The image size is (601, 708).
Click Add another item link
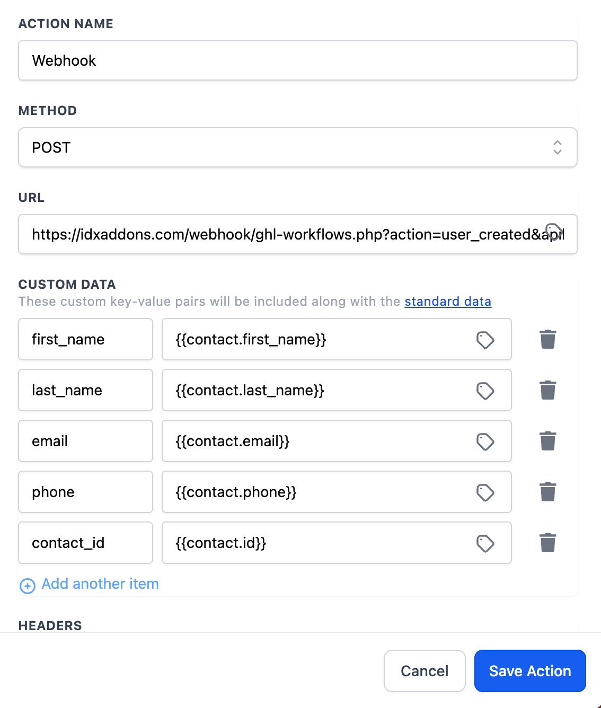pyautogui.click(x=100, y=584)
